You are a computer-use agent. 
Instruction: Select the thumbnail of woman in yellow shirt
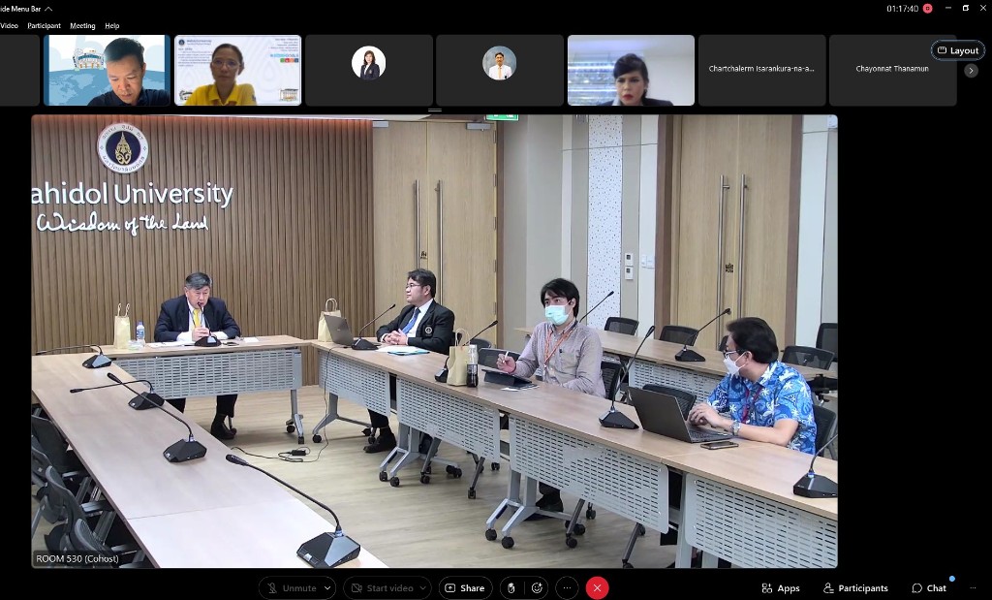tap(238, 70)
